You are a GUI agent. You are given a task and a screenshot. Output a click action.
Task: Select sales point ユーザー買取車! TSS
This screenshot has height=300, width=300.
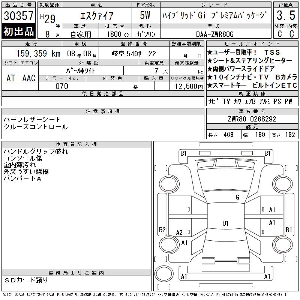243,52
